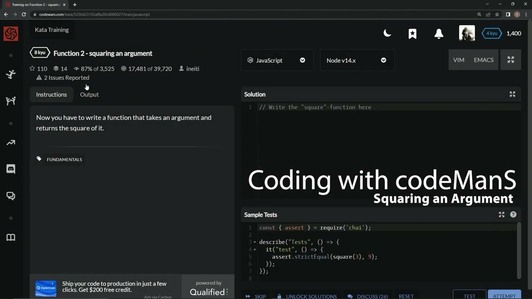This screenshot has height=299, width=532.
Task: Close the Training on Function 2 tab
Action: [64, 5]
